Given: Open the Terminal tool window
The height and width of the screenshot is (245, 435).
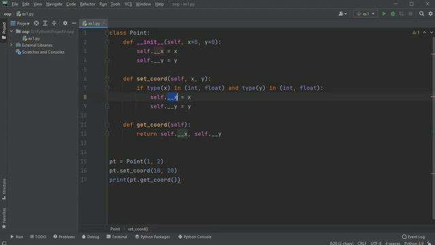Looking at the screenshot, I should [117, 237].
